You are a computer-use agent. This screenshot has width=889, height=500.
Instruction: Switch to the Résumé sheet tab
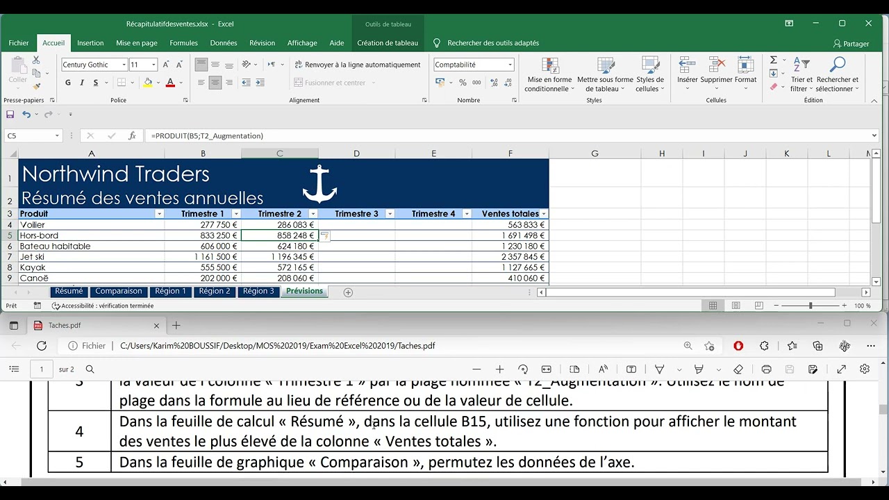69,292
